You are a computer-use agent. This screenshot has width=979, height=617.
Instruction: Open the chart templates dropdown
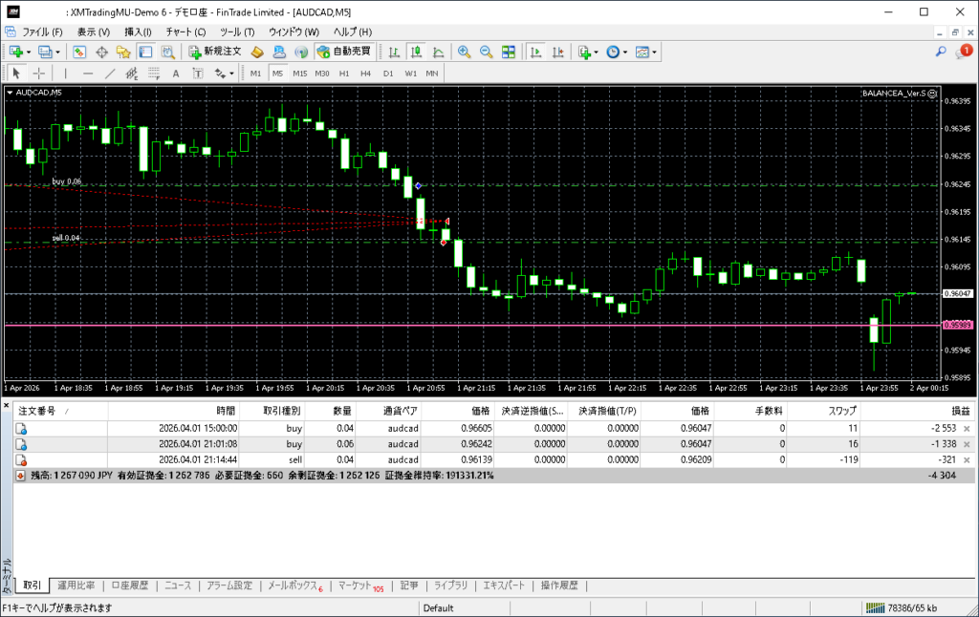645,52
